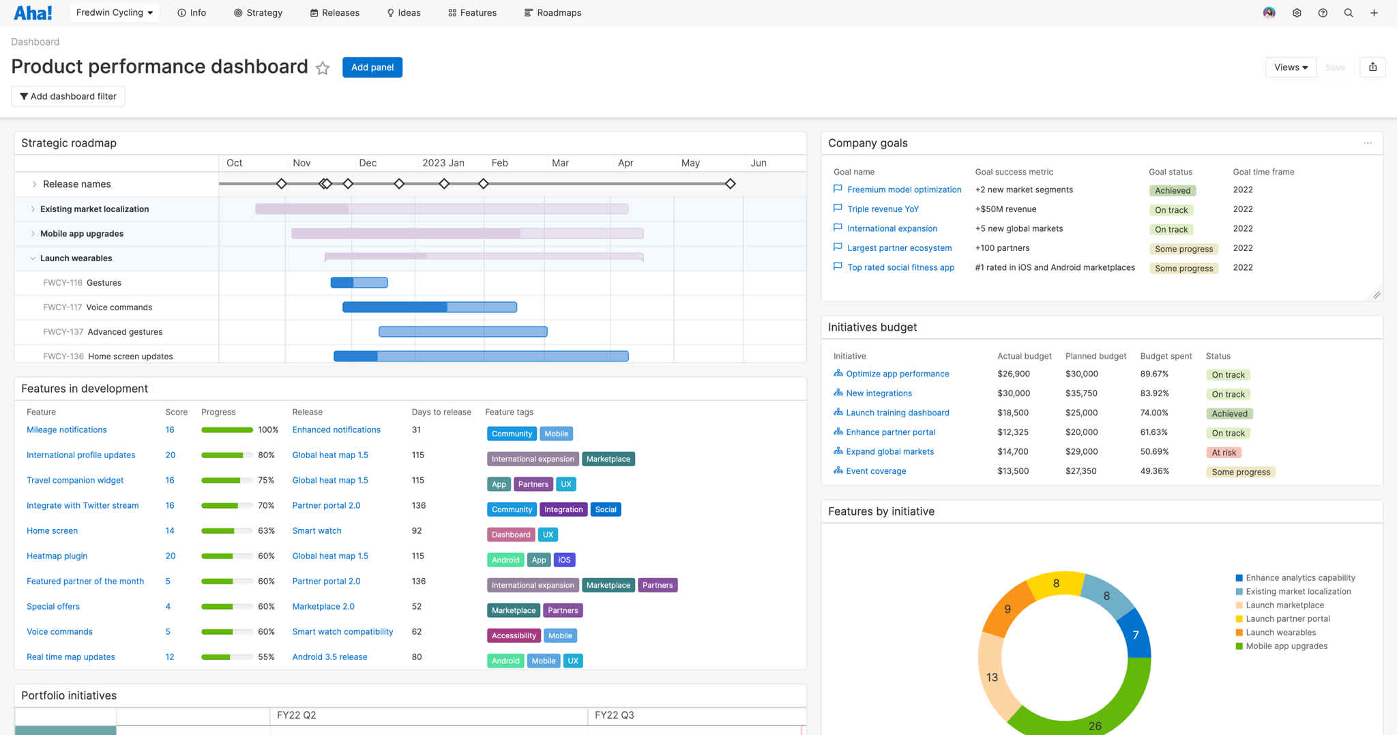Open the Releases menu
Viewport: 1397px width, 735px height.
334,12
